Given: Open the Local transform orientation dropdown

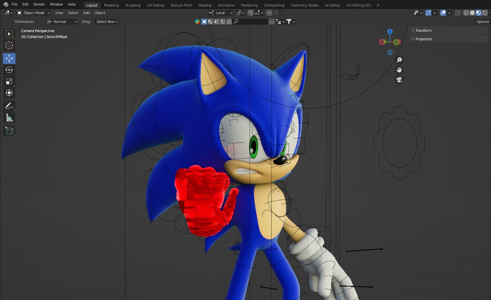Looking at the screenshot, I should (220, 13).
